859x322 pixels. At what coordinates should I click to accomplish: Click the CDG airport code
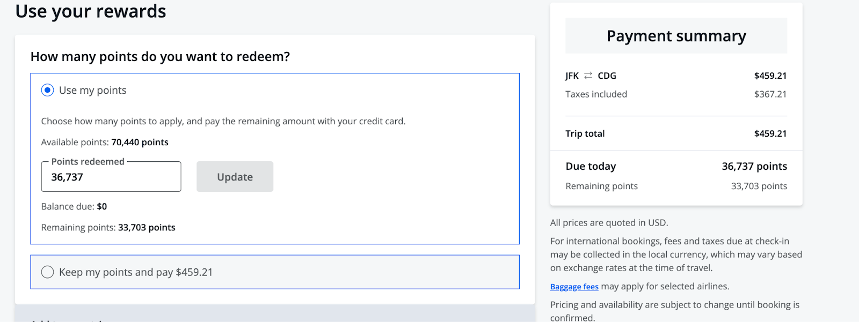click(x=607, y=76)
